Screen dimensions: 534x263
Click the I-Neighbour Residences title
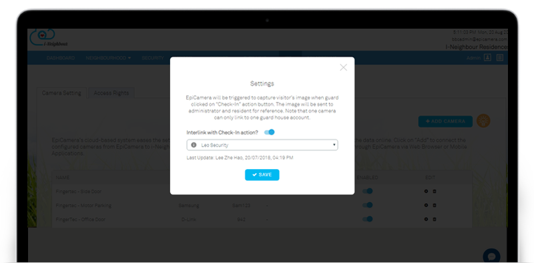click(477, 47)
